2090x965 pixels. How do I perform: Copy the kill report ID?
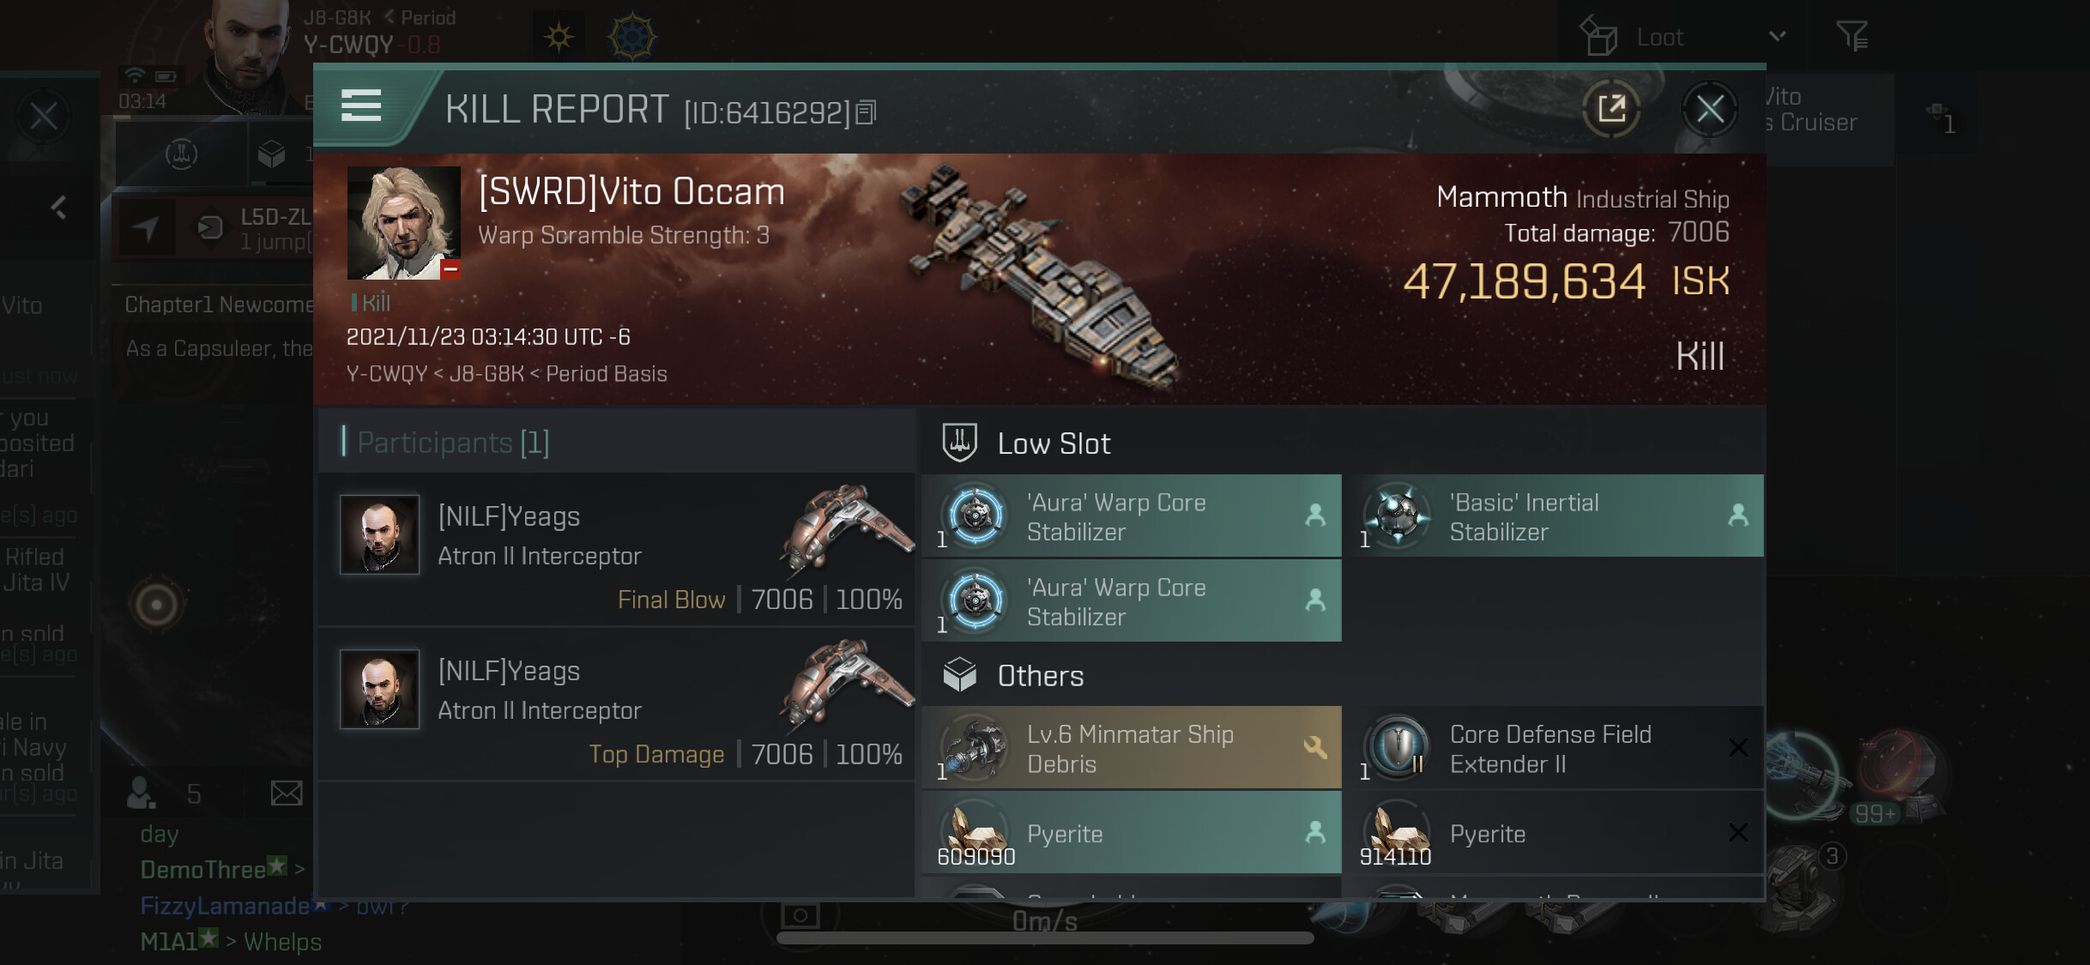click(867, 112)
